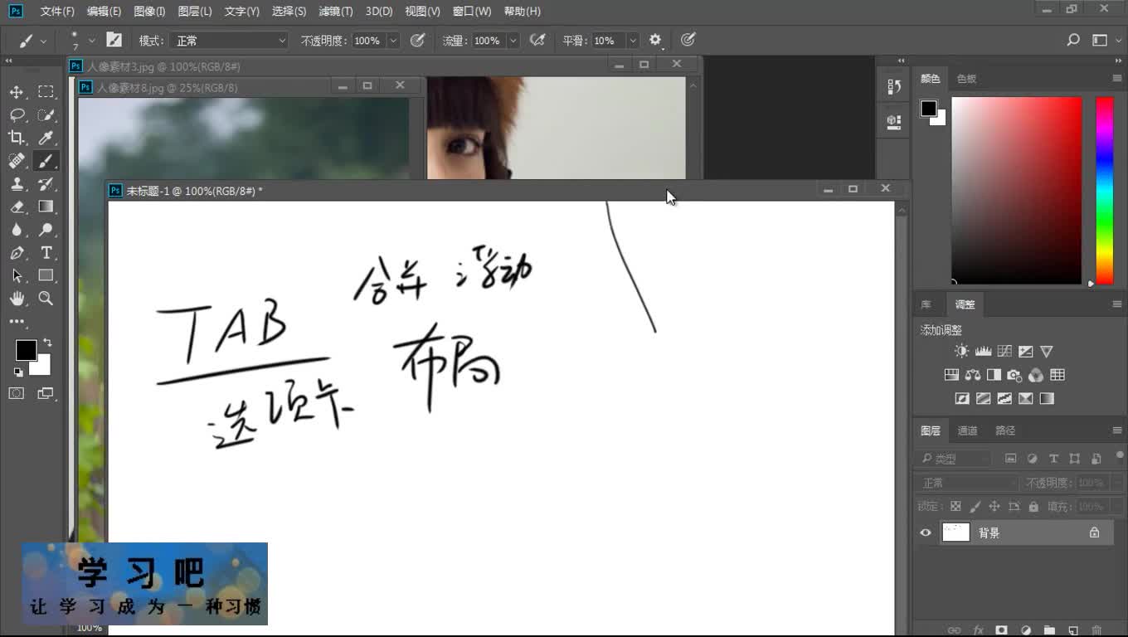The height and width of the screenshot is (637, 1128).
Task: Click the 背景 layer thumbnail
Action: click(x=955, y=532)
